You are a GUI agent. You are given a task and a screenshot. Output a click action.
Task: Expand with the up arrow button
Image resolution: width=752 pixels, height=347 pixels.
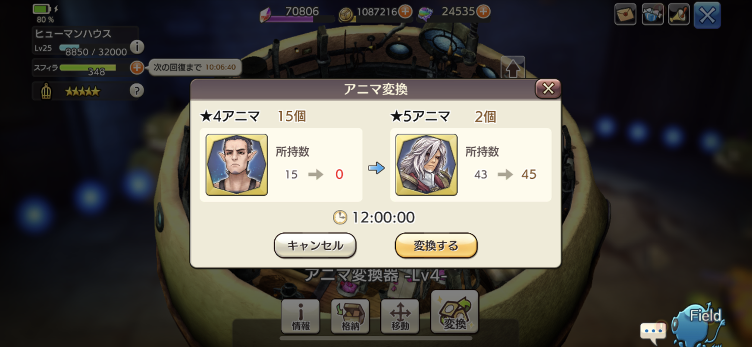(x=513, y=68)
